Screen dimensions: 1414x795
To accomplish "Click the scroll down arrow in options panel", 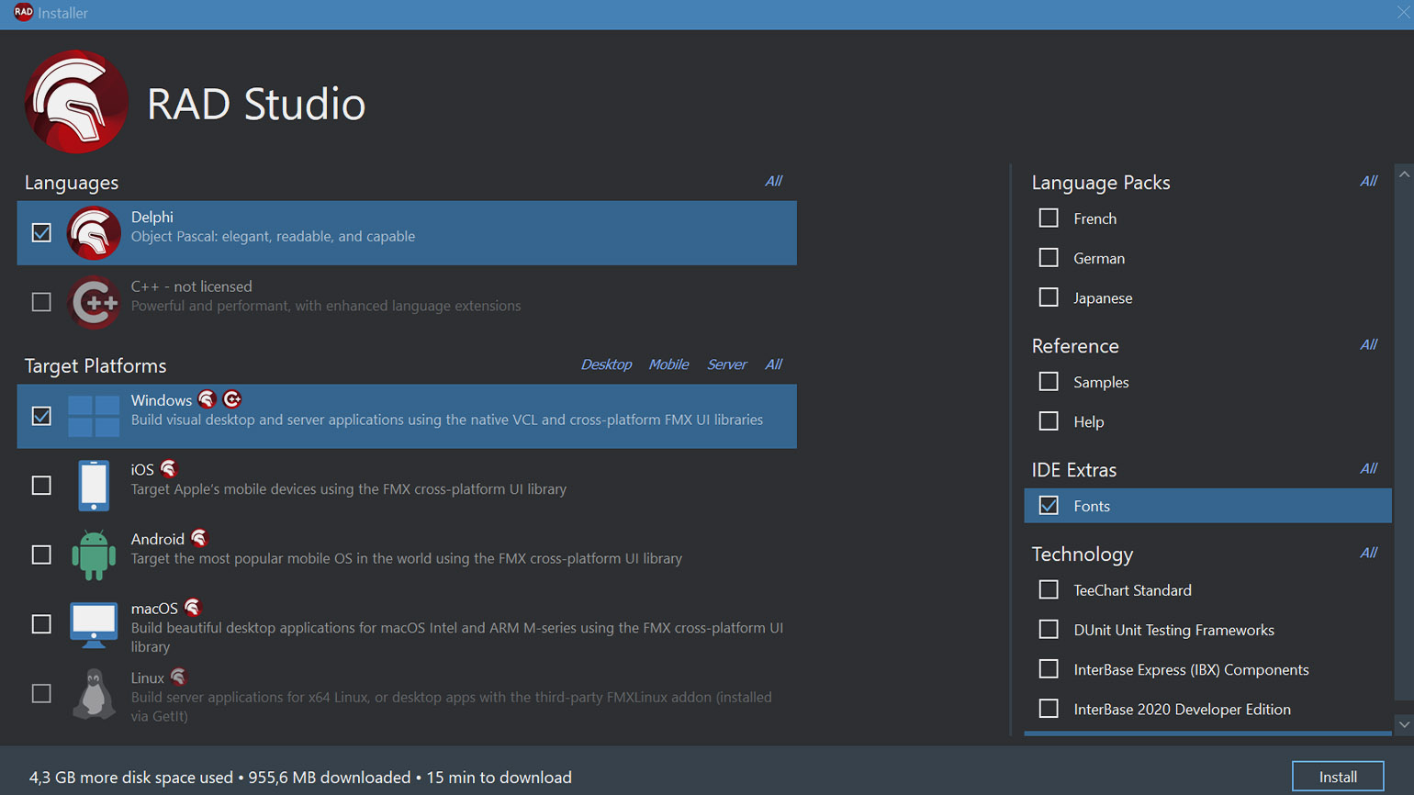I will pyautogui.click(x=1404, y=725).
